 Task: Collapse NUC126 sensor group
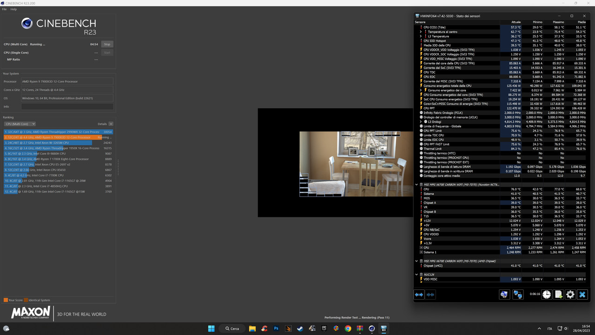tap(416, 275)
